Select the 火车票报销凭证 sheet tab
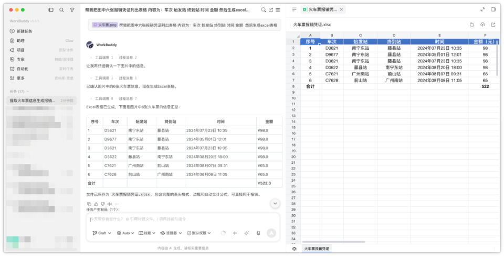The width and height of the screenshot is (504, 256). (316, 249)
